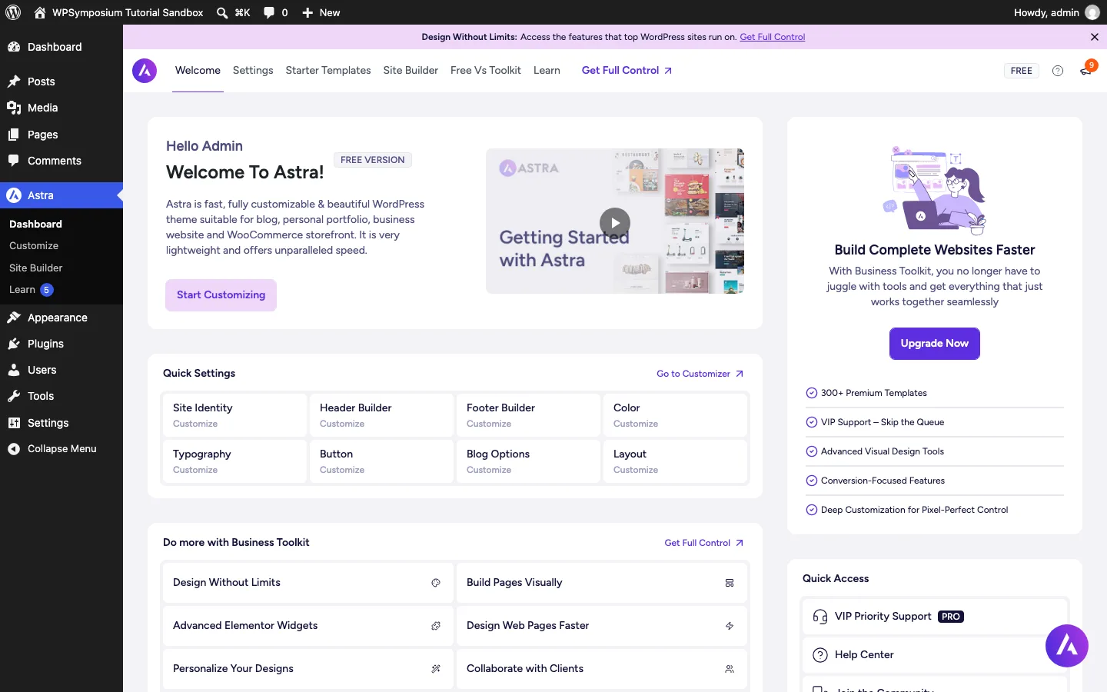Open the Tools menu
The image size is (1107, 692).
coord(61,396)
